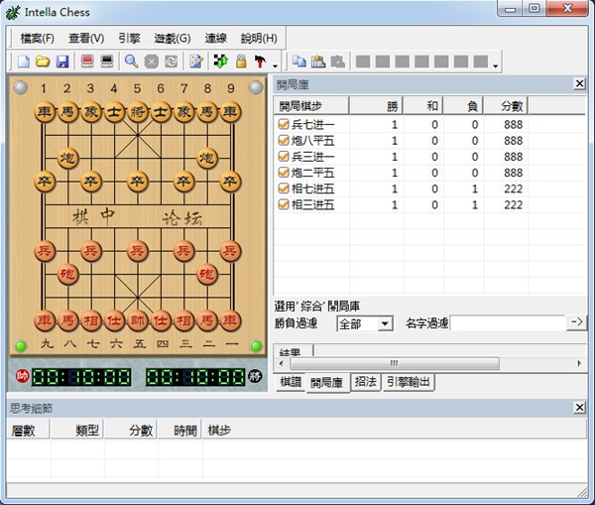The image size is (595, 505).
Task: Click the 結果 header below the filter
Action: point(293,351)
